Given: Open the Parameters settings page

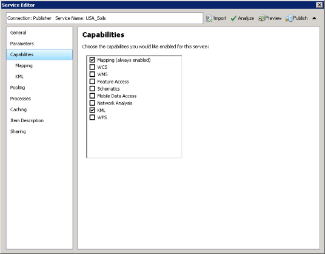Looking at the screenshot, I should (x=39, y=44).
